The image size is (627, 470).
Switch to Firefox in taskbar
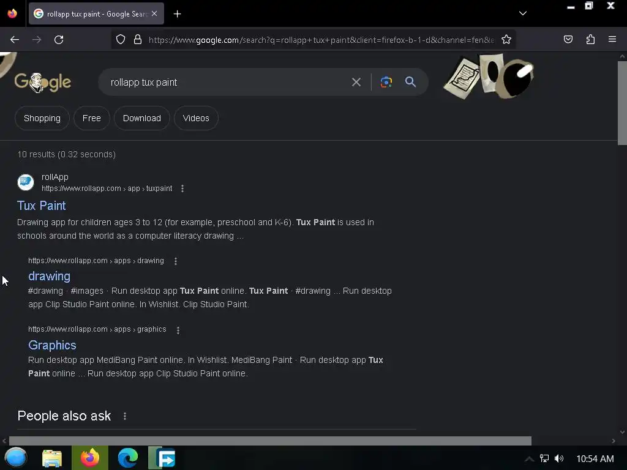click(90, 458)
